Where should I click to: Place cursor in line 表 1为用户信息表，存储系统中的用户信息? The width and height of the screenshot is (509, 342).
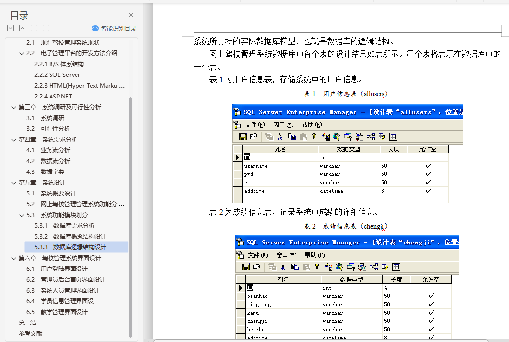[x=286, y=79]
